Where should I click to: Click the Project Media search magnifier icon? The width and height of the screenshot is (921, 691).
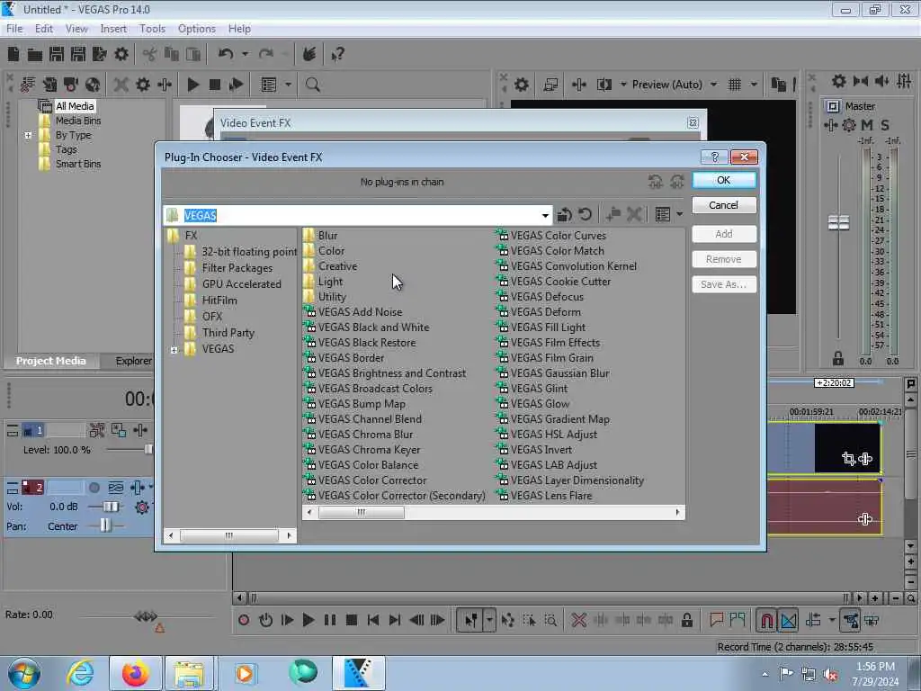(x=312, y=85)
